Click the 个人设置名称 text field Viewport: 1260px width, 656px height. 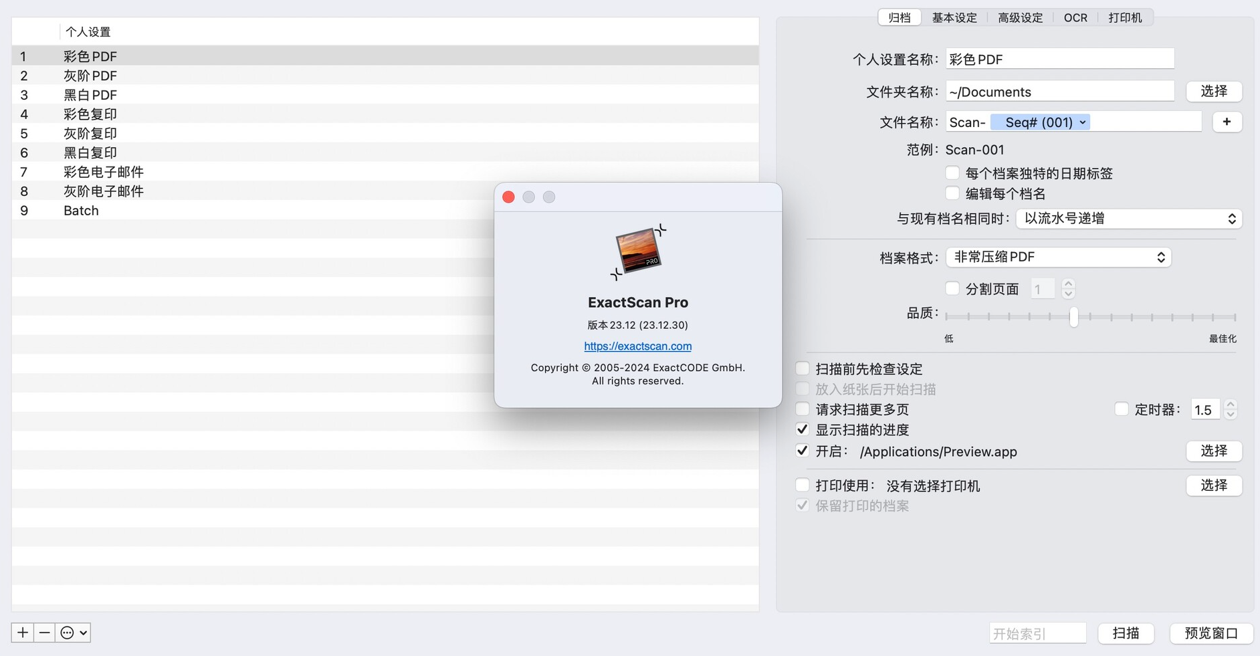coord(1060,59)
